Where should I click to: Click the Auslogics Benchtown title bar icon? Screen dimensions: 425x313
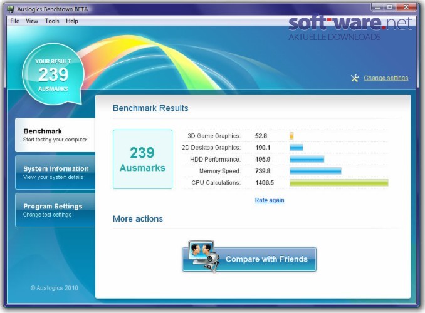pos(11,9)
